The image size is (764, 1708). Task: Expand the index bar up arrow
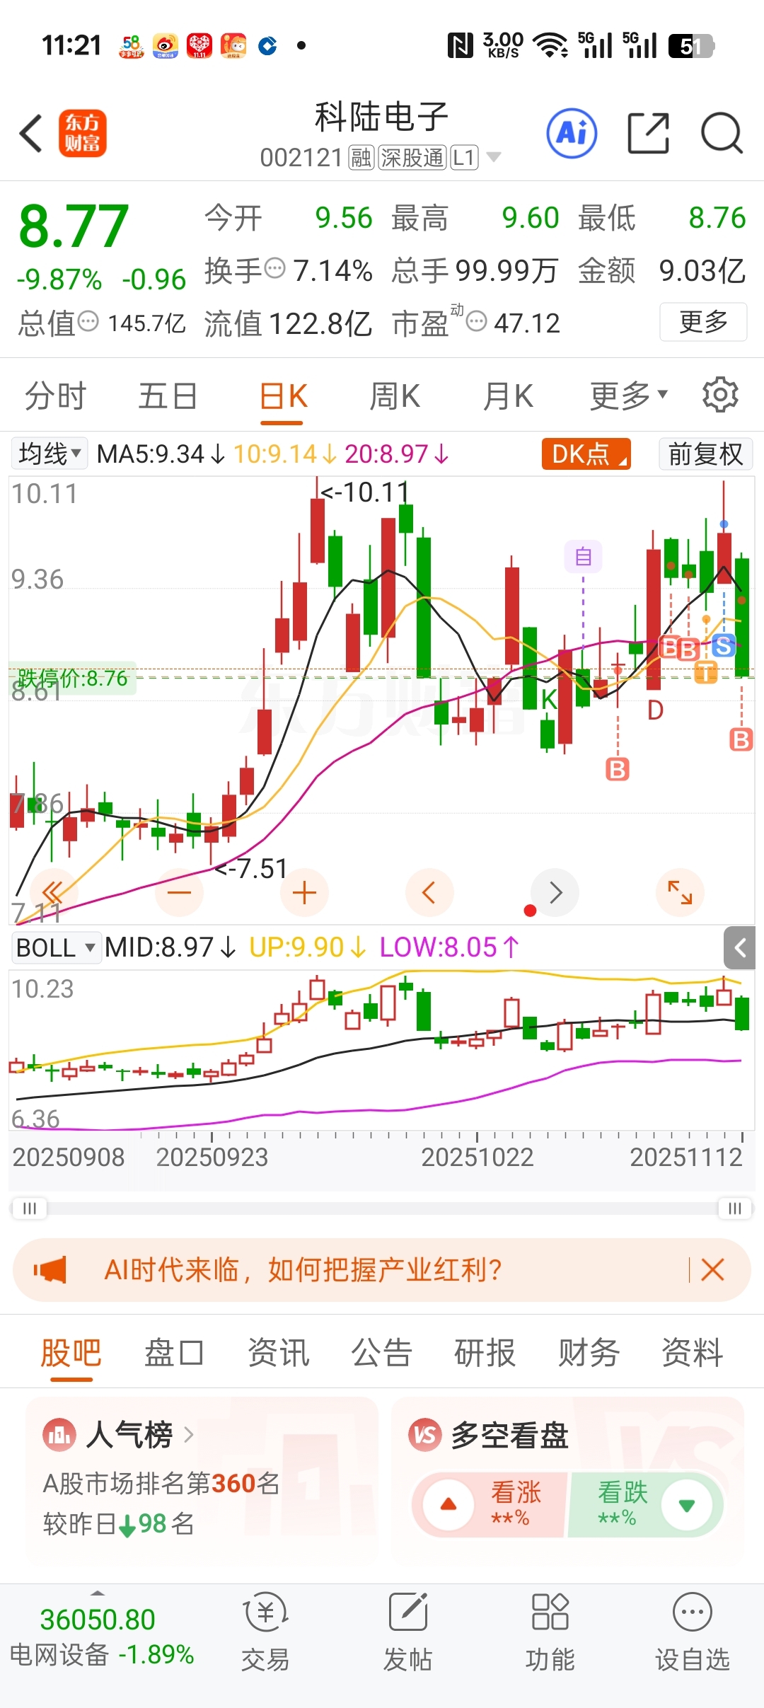(x=98, y=1593)
